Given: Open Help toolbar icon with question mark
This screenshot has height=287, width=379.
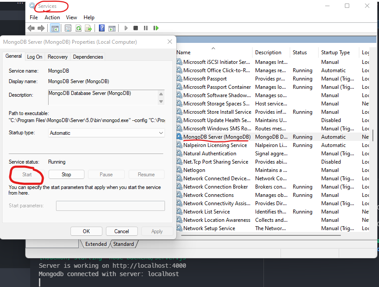Looking at the screenshot, I should click(102, 28).
